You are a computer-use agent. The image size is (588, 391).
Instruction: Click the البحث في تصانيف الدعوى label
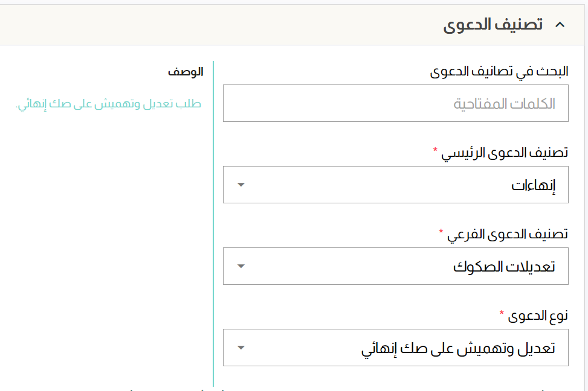click(x=499, y=71)
